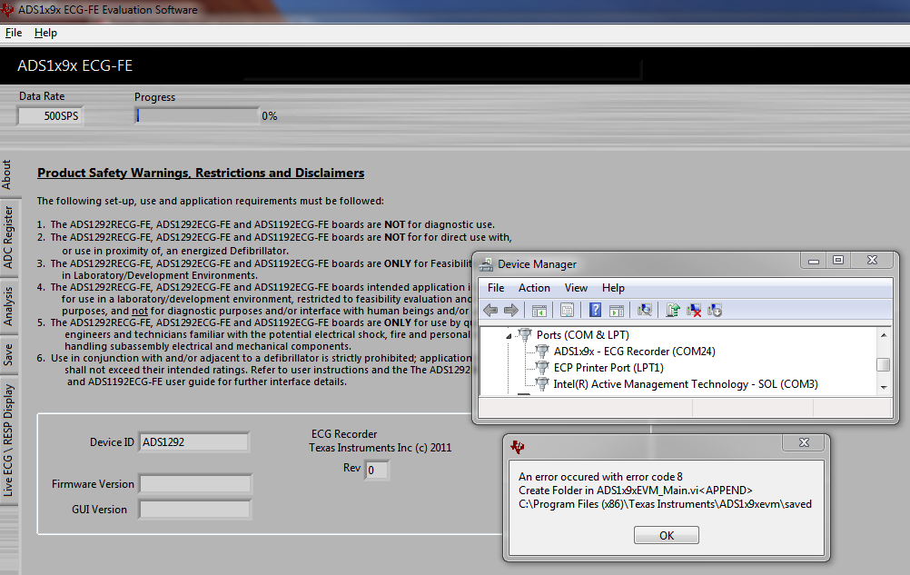This screenshot has height=575, width=910.
Task: Open the Action menu in Device Manager
Action: 534,288
